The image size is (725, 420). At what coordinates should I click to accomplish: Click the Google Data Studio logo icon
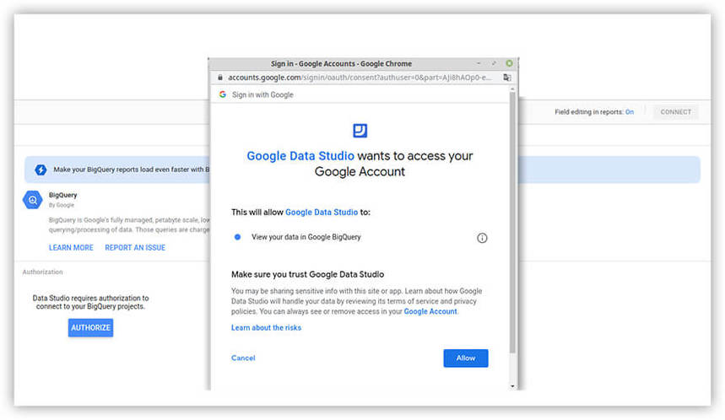360,130
